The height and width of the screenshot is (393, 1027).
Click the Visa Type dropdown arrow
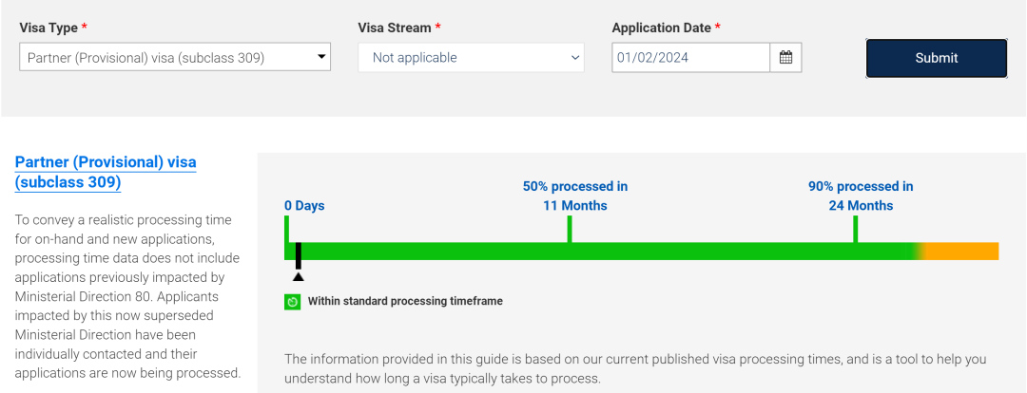pos(321,57)
